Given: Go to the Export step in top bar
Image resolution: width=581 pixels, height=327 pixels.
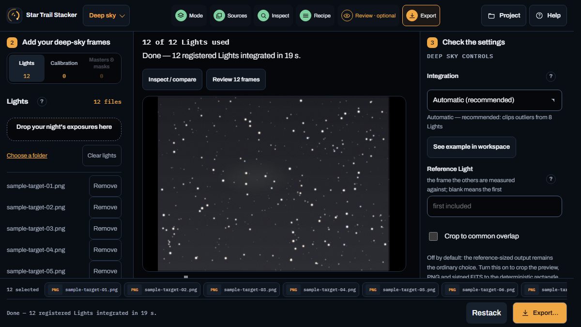Looking at the screenshot, I should (421, 16).
